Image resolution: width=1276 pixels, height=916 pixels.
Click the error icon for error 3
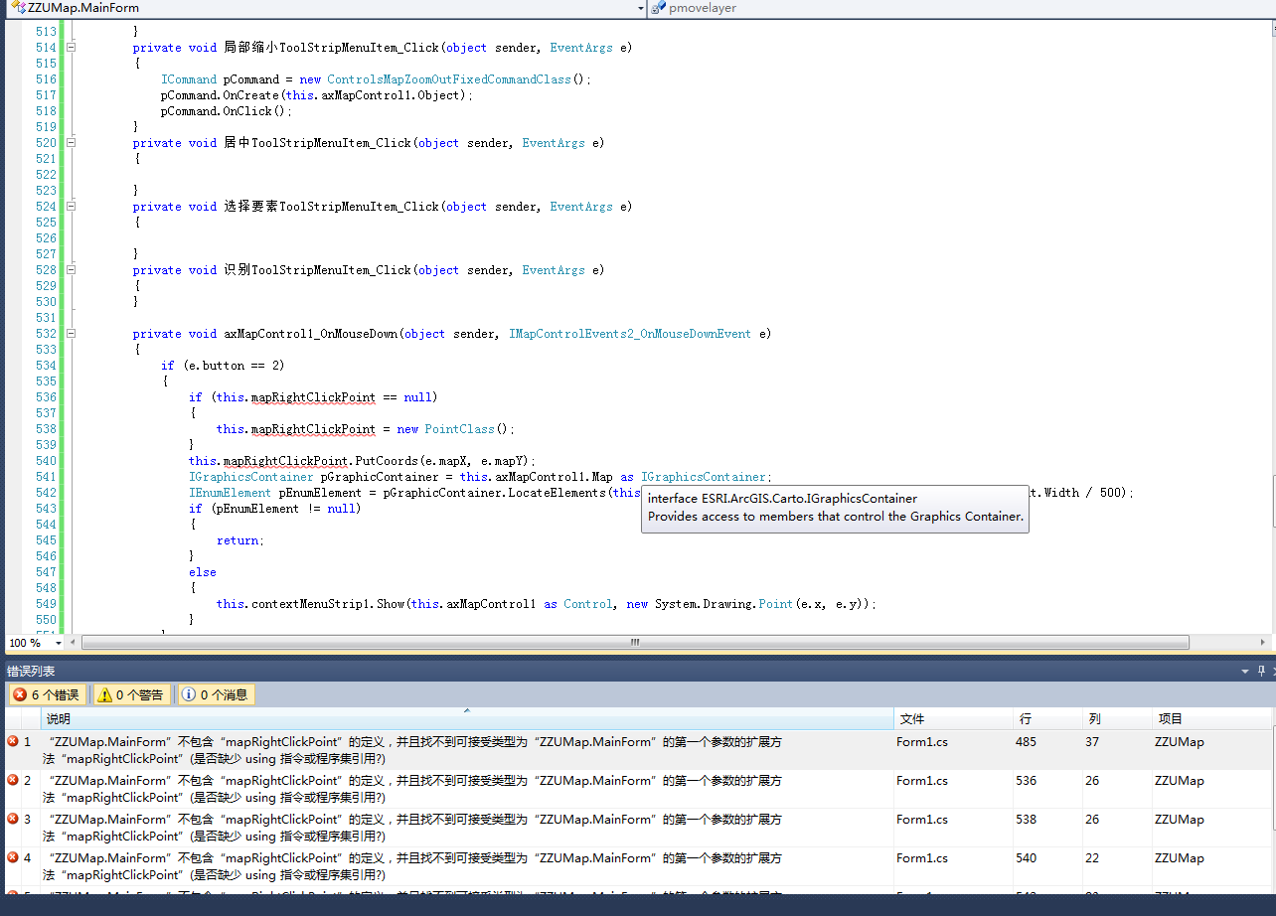click(x=13, y=819)
